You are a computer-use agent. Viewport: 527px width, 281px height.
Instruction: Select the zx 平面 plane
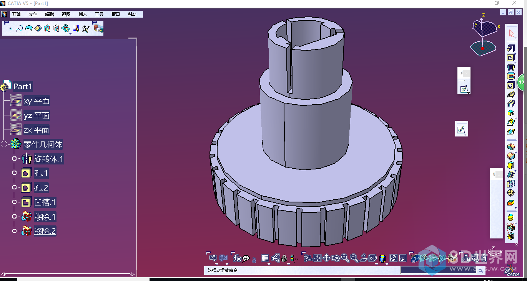point(37,130)
